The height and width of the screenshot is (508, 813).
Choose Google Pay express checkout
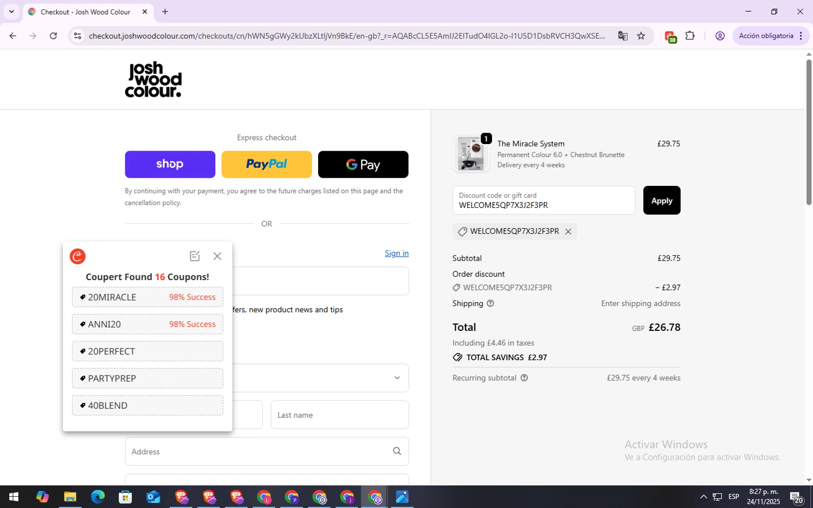pos(363,165)
